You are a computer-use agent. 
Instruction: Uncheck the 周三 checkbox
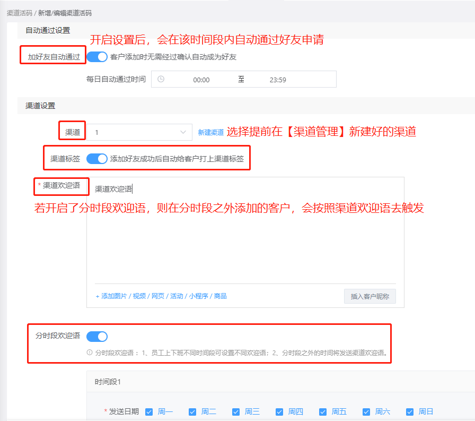236,411
